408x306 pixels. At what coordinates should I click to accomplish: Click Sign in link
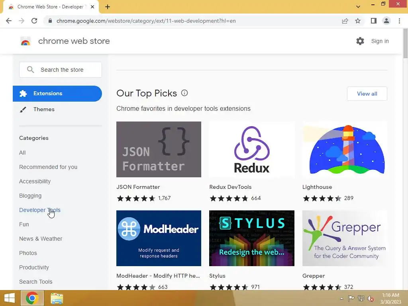click(380, 41)
